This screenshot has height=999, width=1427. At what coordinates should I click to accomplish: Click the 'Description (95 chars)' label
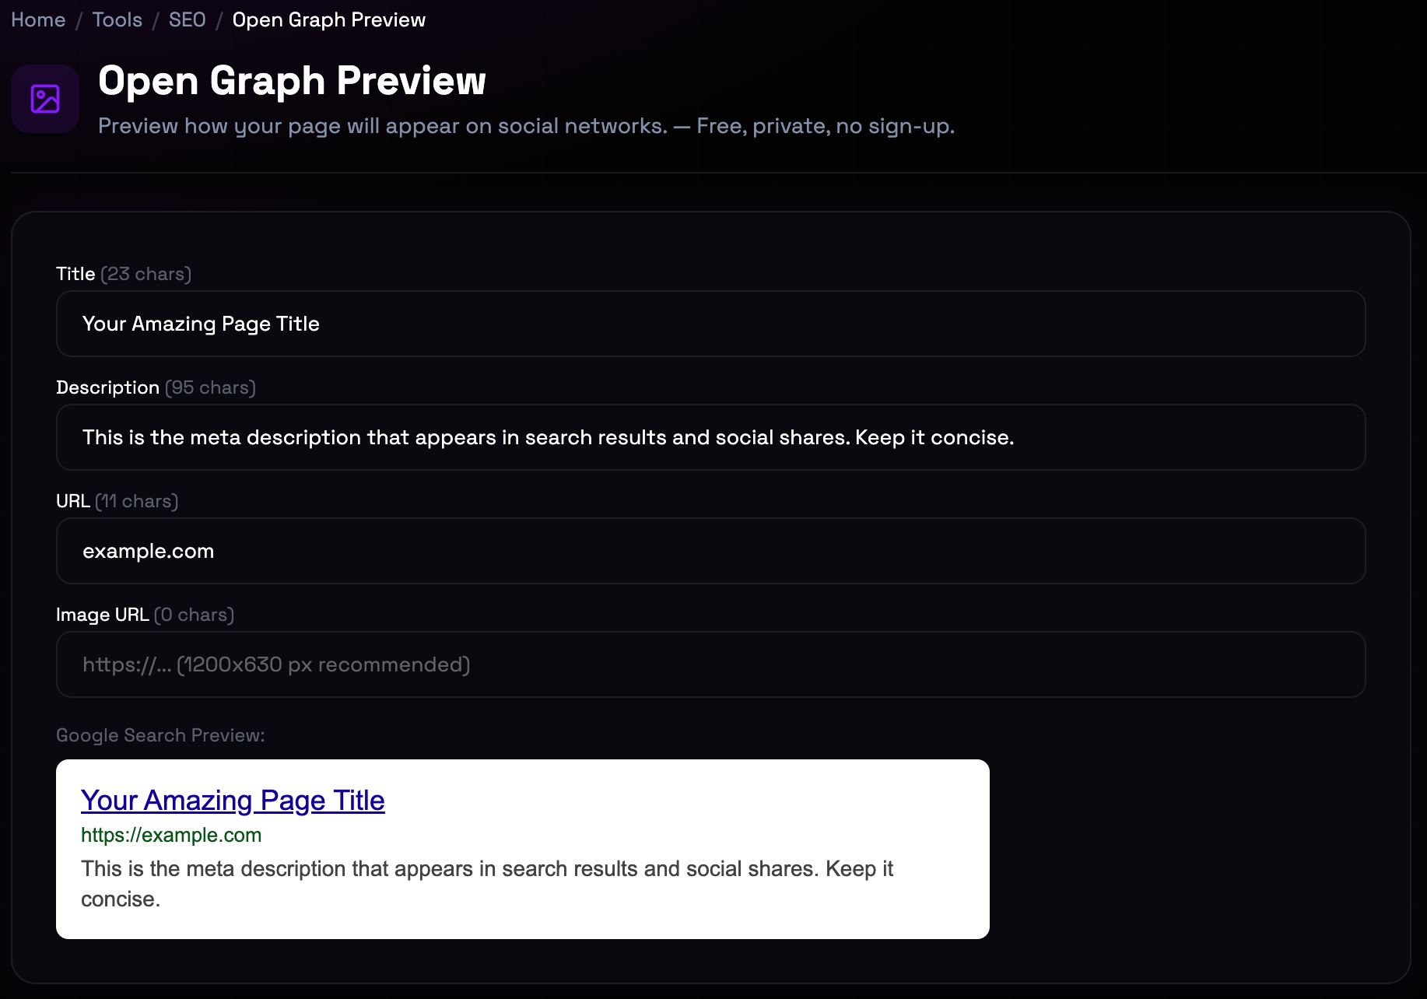pos(156,387)
